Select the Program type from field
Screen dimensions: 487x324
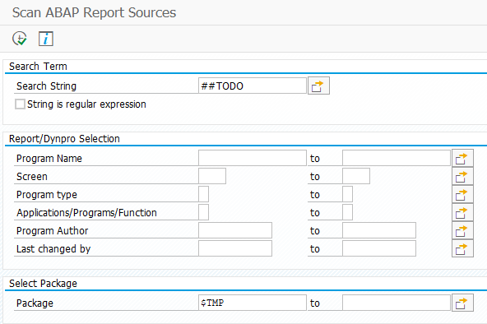point(203,194)
